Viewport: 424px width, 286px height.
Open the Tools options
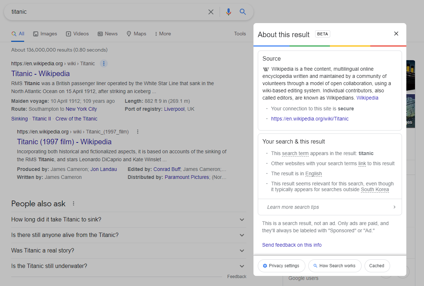(240, 34)
